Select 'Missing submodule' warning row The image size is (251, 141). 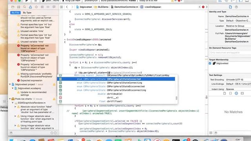[x=35, y=75]
